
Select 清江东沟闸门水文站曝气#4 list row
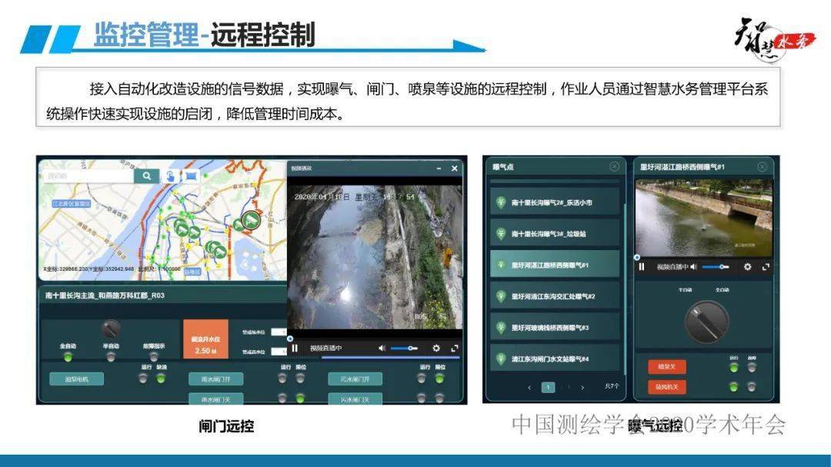pyautogui.click(x=554, y=359)
